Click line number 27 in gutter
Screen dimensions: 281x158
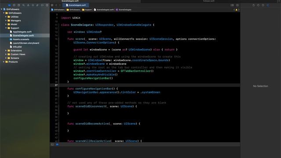pyautogui.click(x=56, y=85)
